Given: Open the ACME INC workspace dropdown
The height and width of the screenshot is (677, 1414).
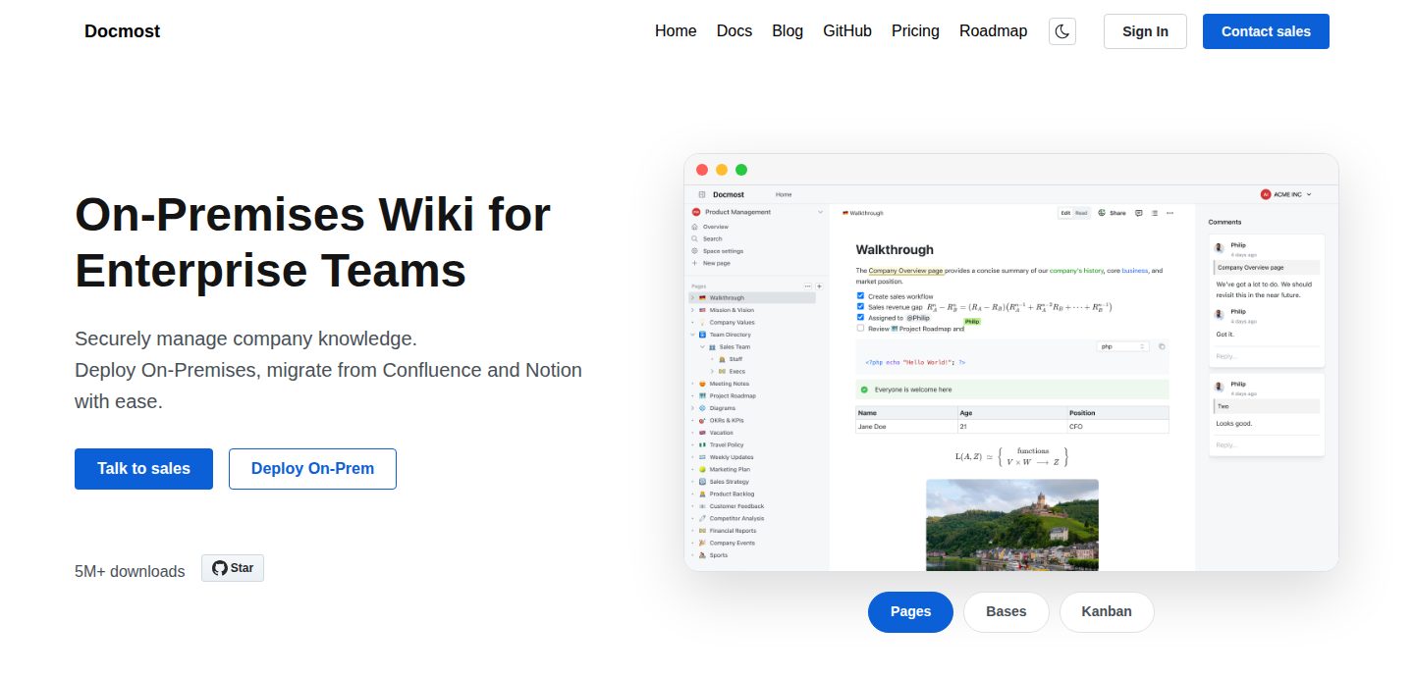Looking at the screenshot, I should 1286,194.
